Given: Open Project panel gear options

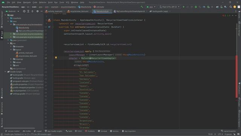Looking at the screenshot, I should click(x=38, y=11).
